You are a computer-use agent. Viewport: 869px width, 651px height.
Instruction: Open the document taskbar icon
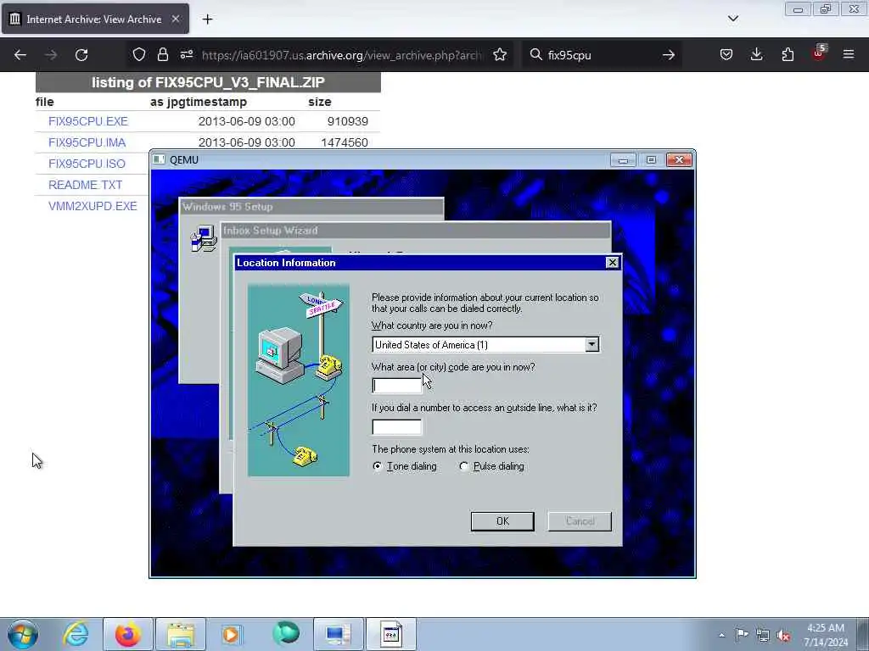pos(390,634)
